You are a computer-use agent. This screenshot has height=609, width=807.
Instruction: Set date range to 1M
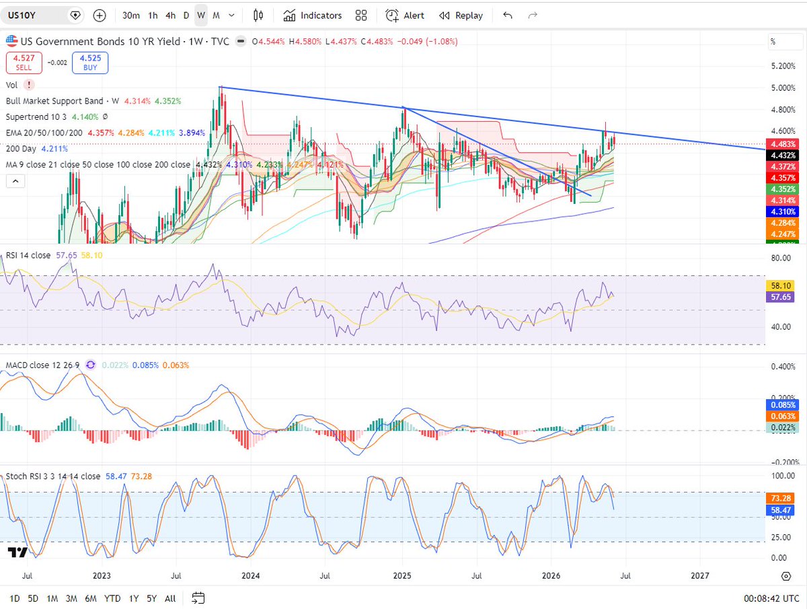tap(53, 598)
